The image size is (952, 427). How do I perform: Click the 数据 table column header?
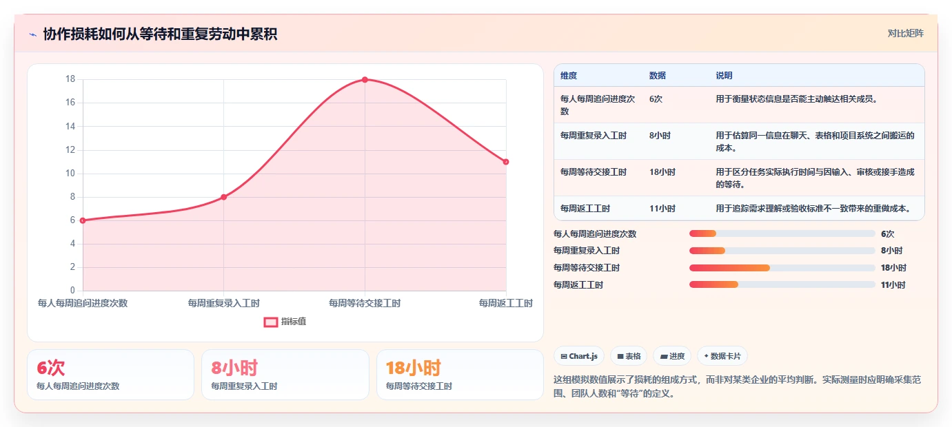(x=658, y=75)
